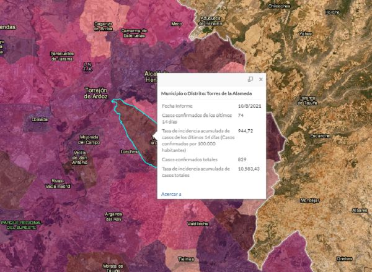
Task: Click the Loeches map label
Action: [x=129, y=151]
